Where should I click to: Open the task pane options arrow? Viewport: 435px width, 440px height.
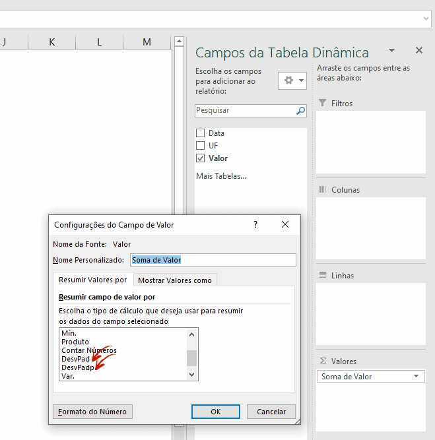pos(391,51)
